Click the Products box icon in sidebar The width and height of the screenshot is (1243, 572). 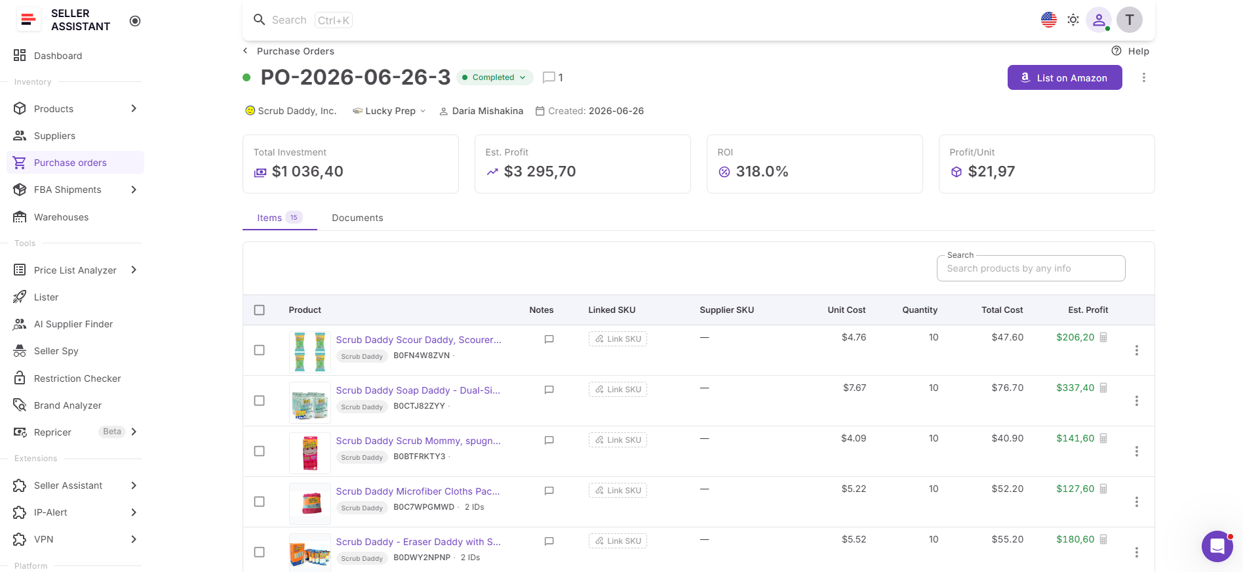pos(20,108)
